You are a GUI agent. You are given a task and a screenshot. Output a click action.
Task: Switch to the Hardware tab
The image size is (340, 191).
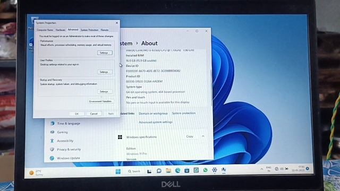tap(60, 30)
